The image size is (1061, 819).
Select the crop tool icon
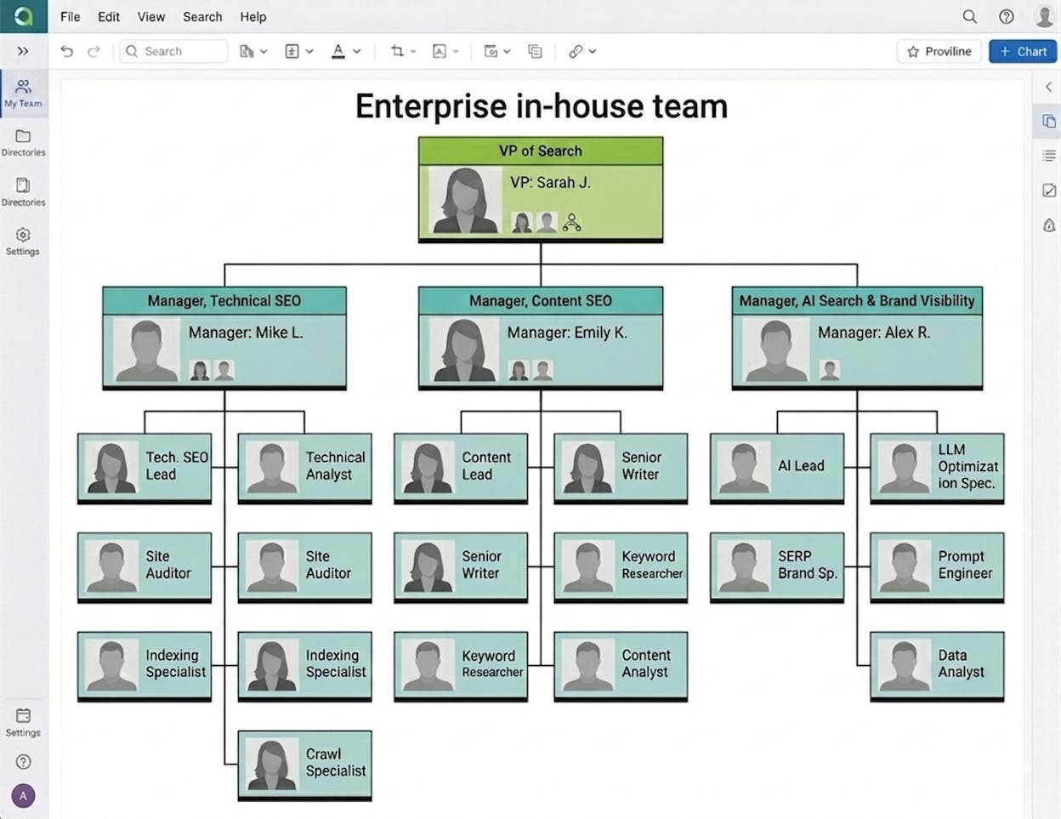coord(397,51)
